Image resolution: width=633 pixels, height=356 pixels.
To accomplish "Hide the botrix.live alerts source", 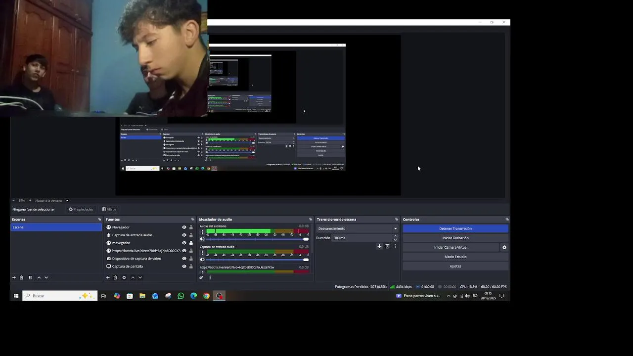I will 184,251.
